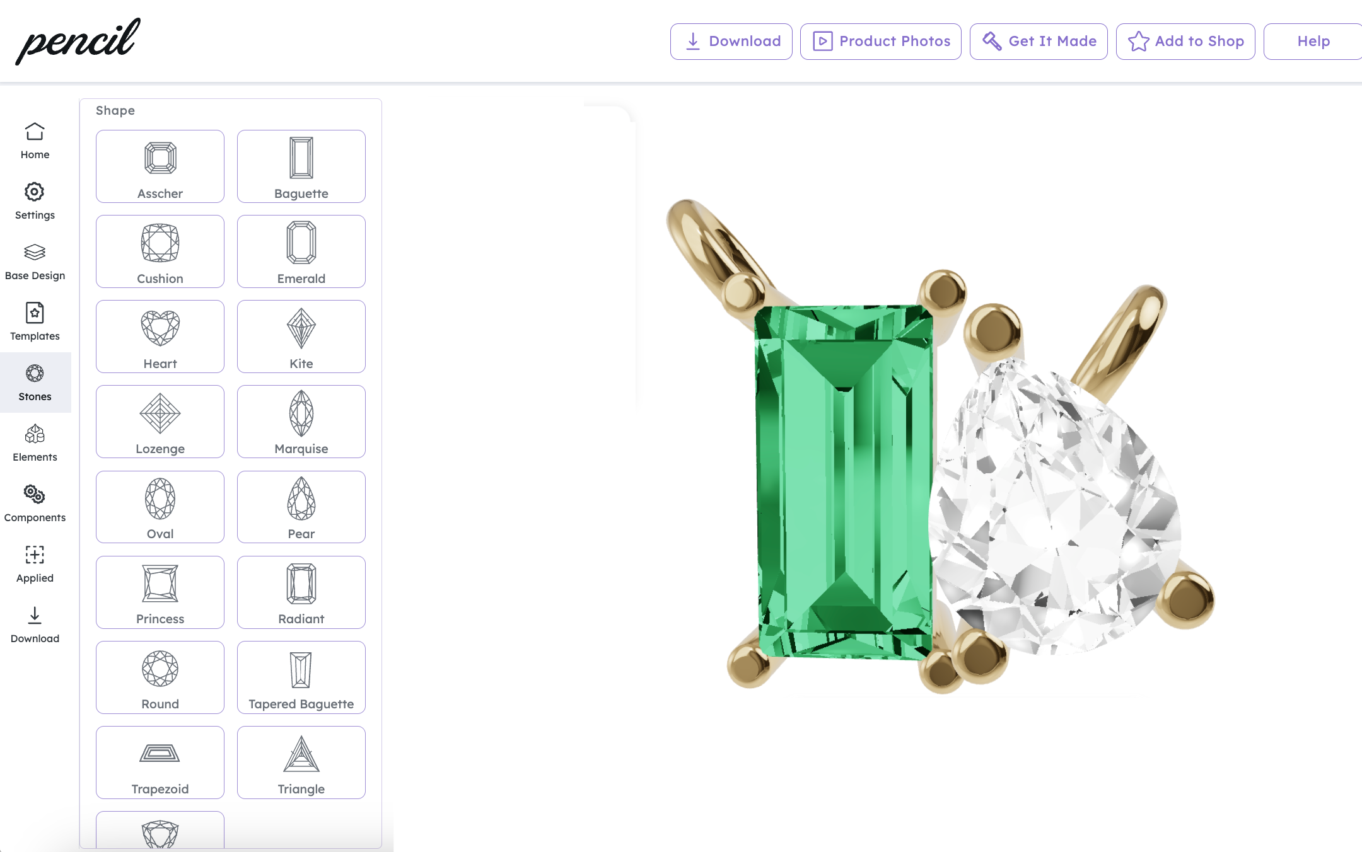
Task: Open the Home sidebar section
Action: point(35,141)
